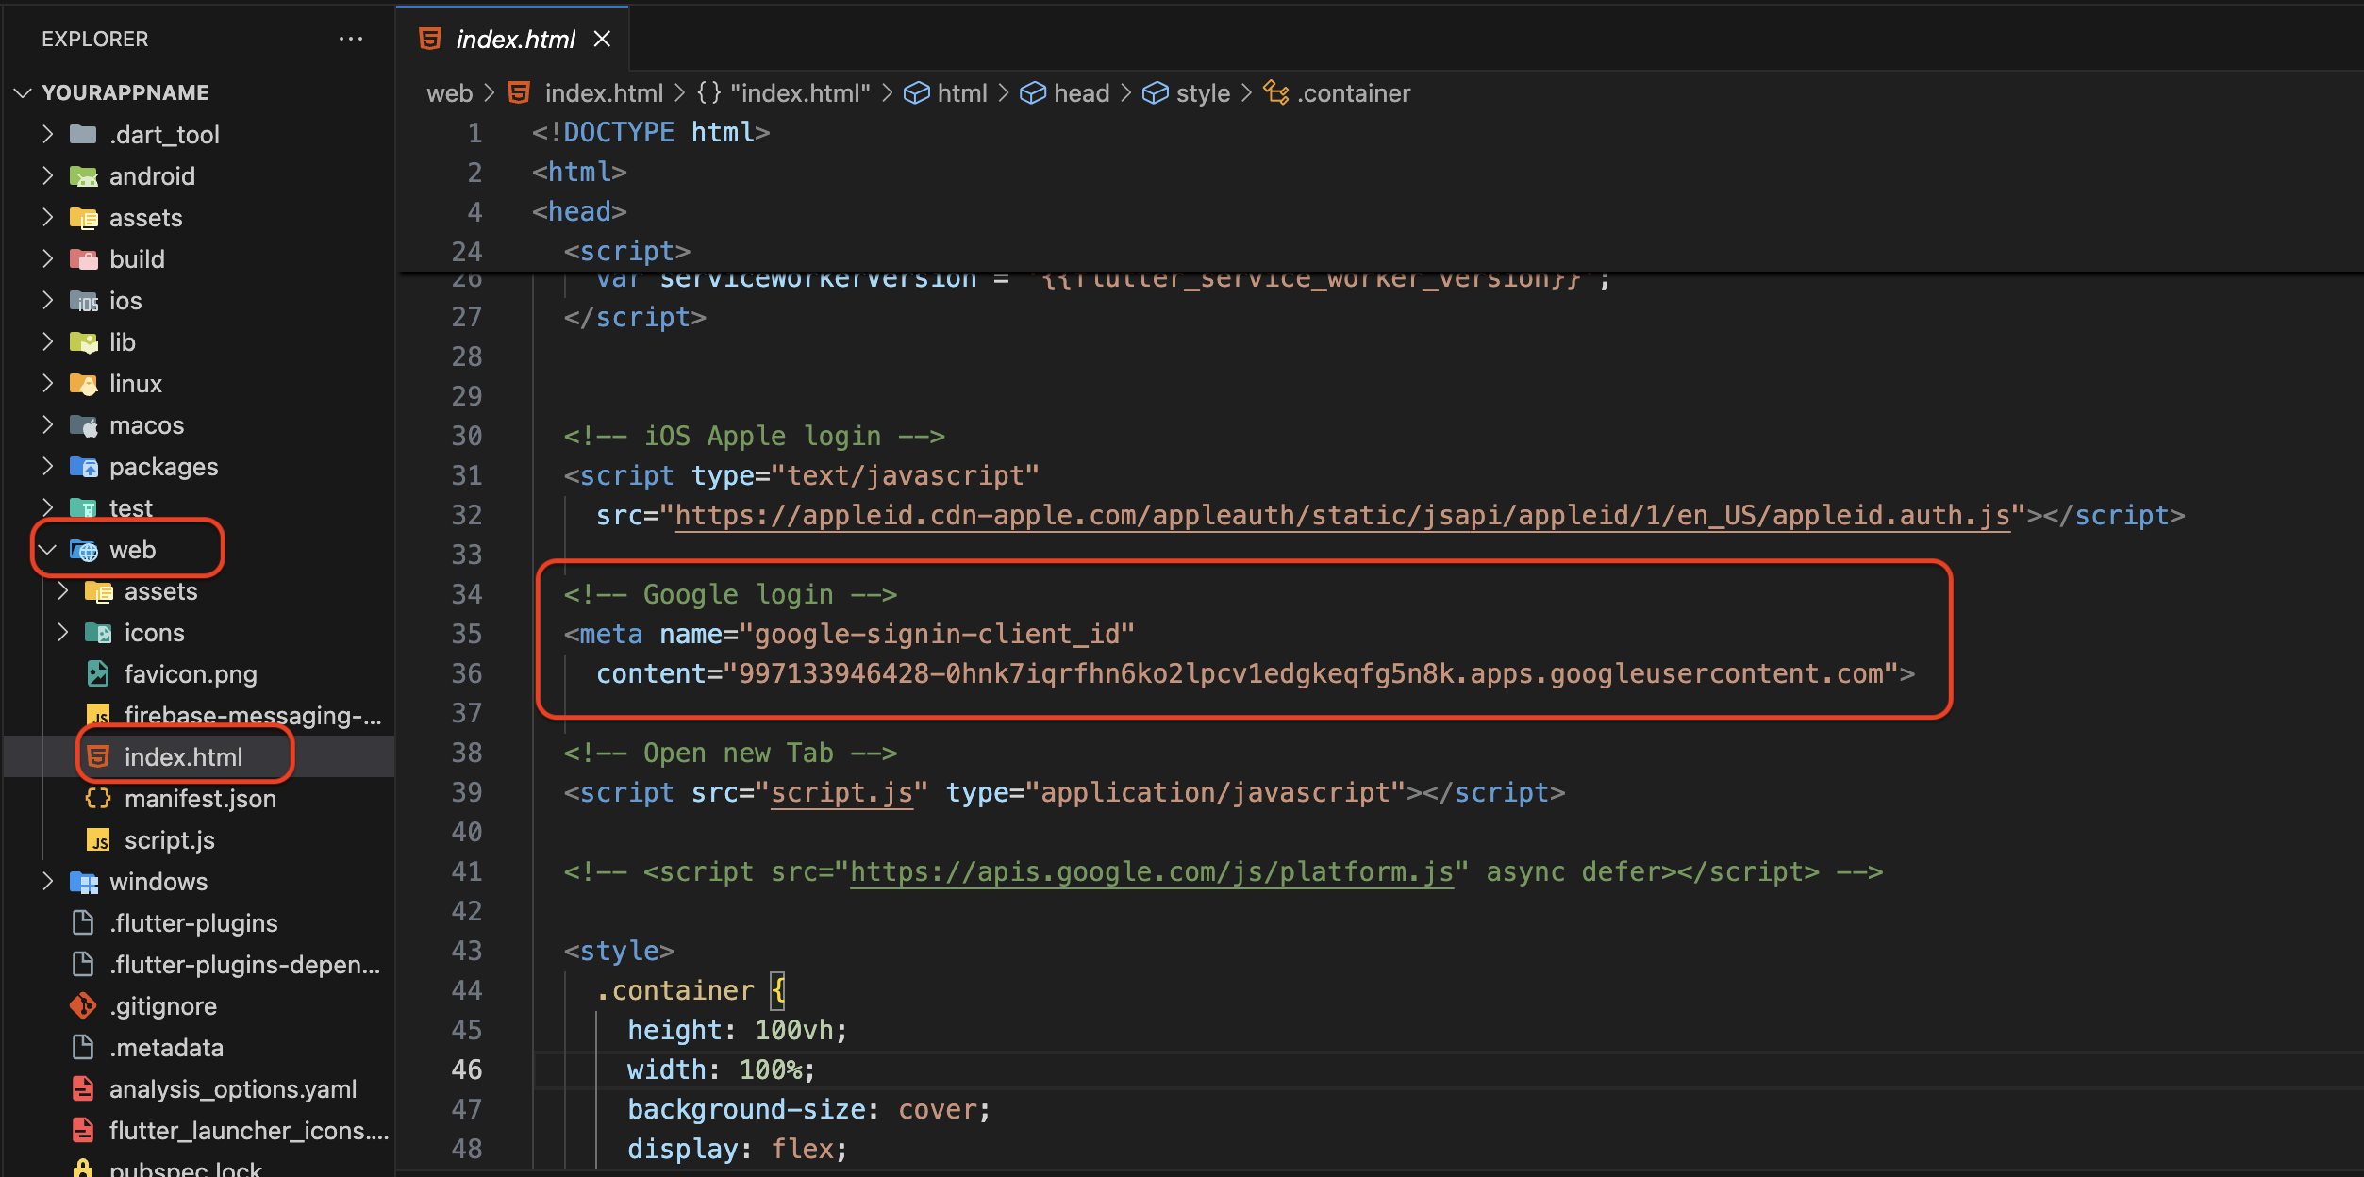Click the script.js JS file icon
2364x1177 pixels.
98,840
